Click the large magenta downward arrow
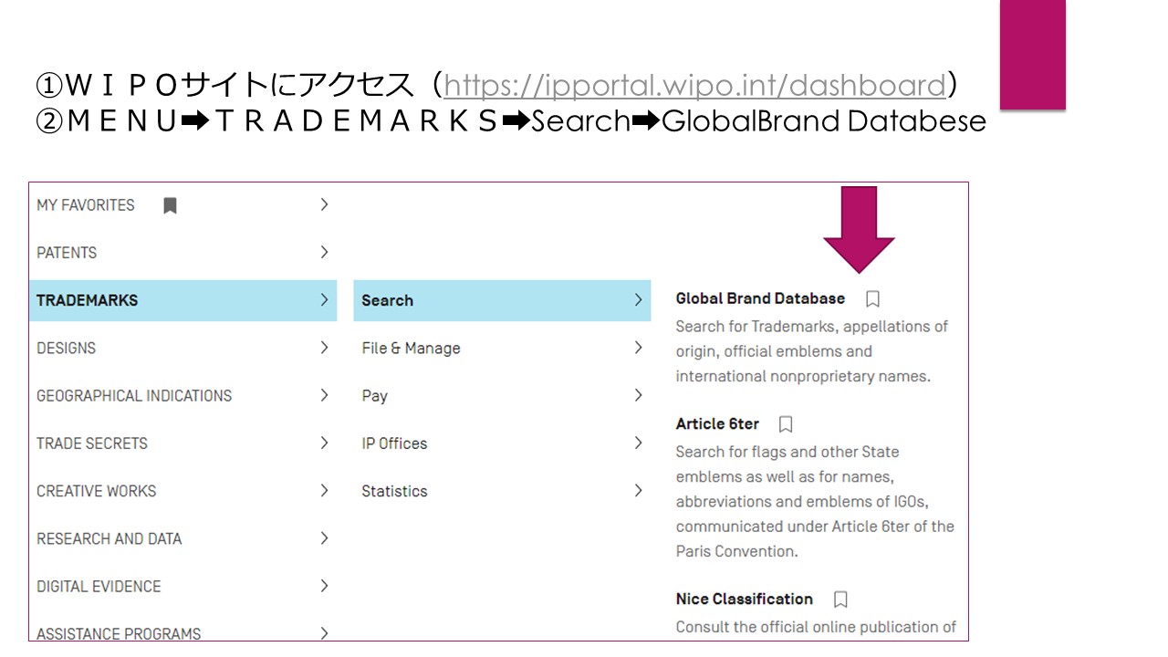The image size is (1168, 657). click(859, 230)
